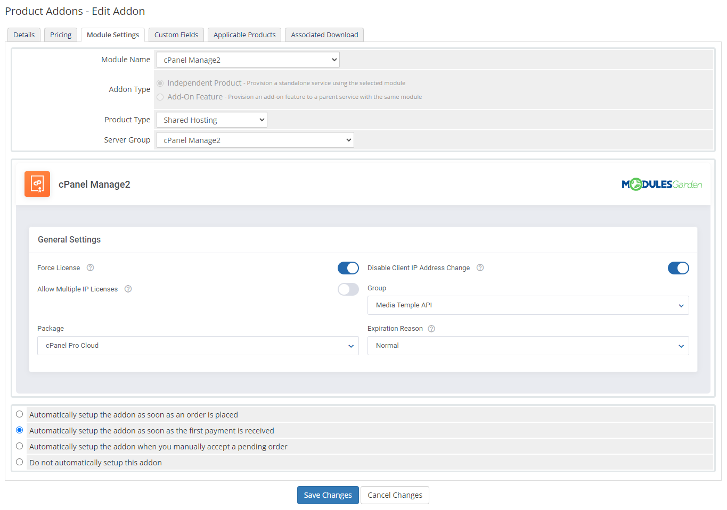
Task: Click the cPanel Manage2 module icon
Action: (x=37, y=183)
